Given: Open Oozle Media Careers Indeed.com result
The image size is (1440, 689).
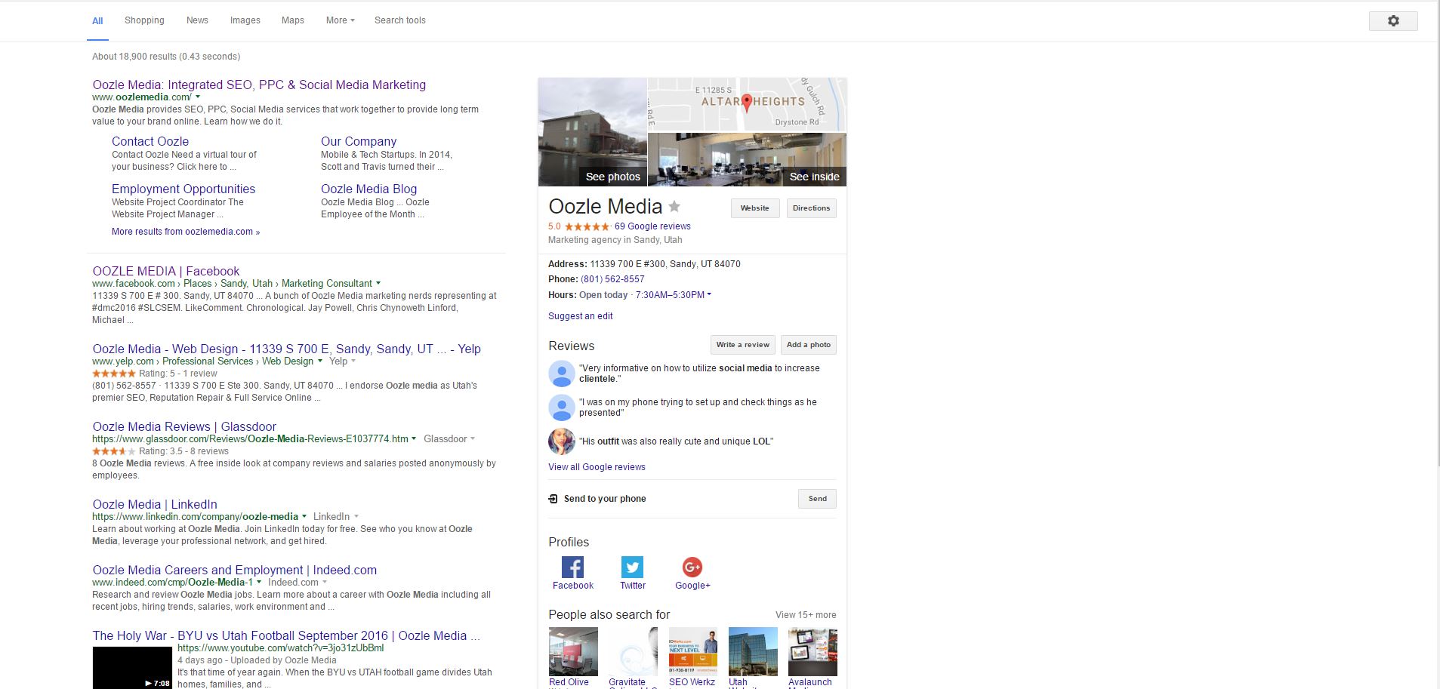Looking at the screenshot, I should click(x=235, y=570).
